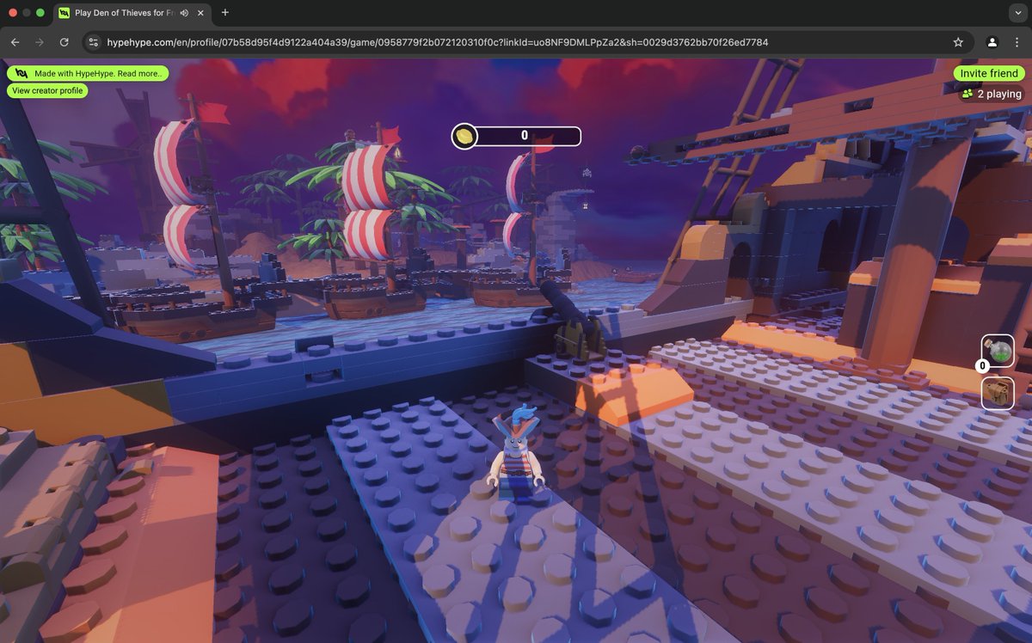Use the potion item slot
Viewport: 1032px width, 643px height.
(x=998, y=351)
